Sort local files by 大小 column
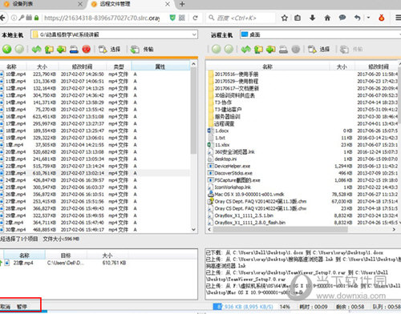The height and width of the screenshot is (314, 401). click(x=43, y=66)
